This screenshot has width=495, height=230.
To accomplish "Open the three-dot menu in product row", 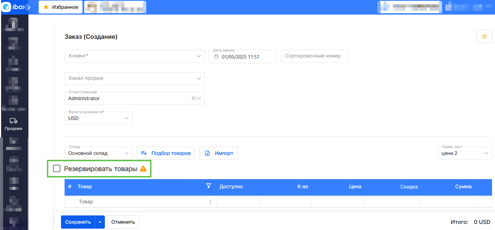I will tap(210, 202).
